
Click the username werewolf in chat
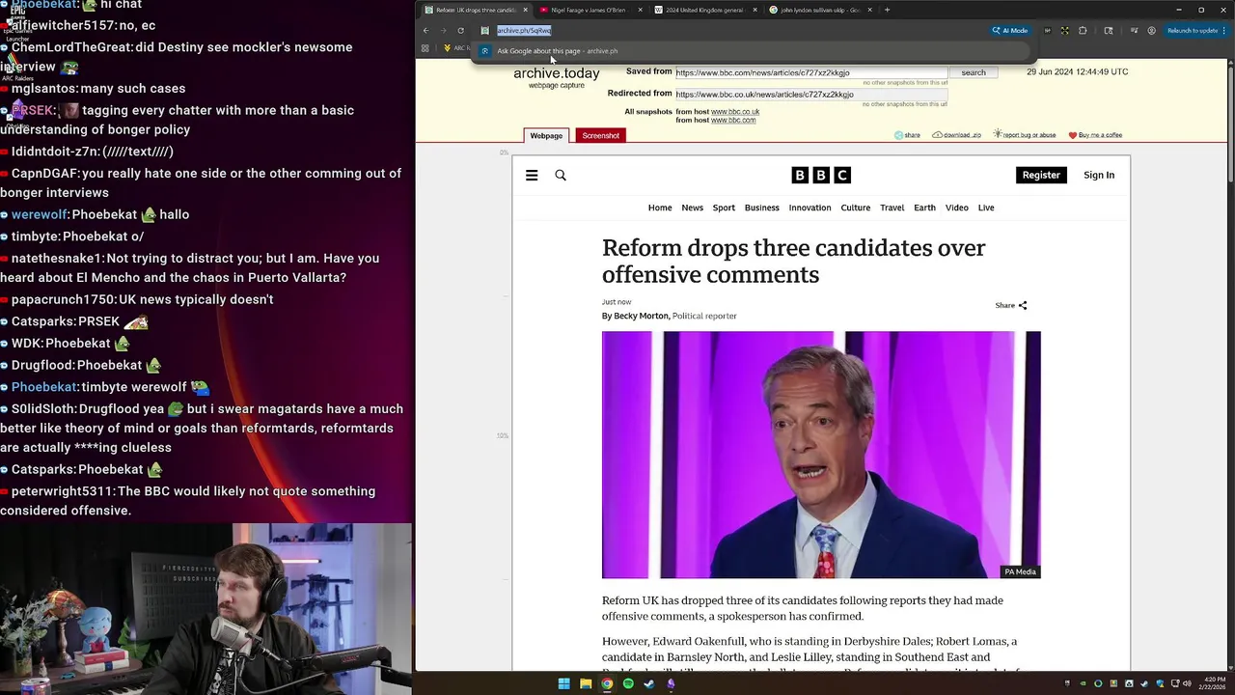point(39,214)
